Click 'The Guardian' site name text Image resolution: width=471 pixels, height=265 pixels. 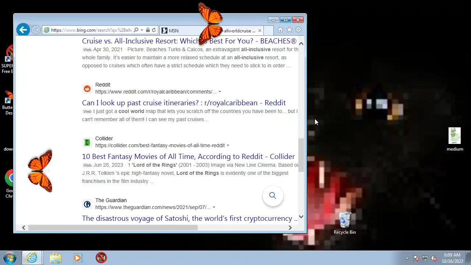tap(111, 200)
